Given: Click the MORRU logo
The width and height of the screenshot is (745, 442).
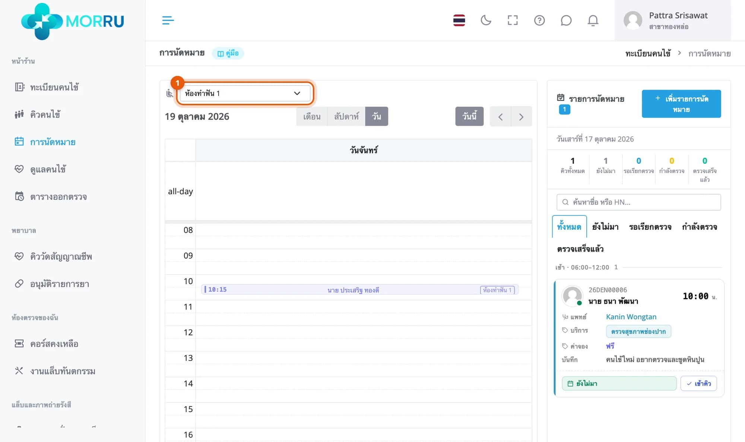Looking at the screenshot, I should coord(72,21).
